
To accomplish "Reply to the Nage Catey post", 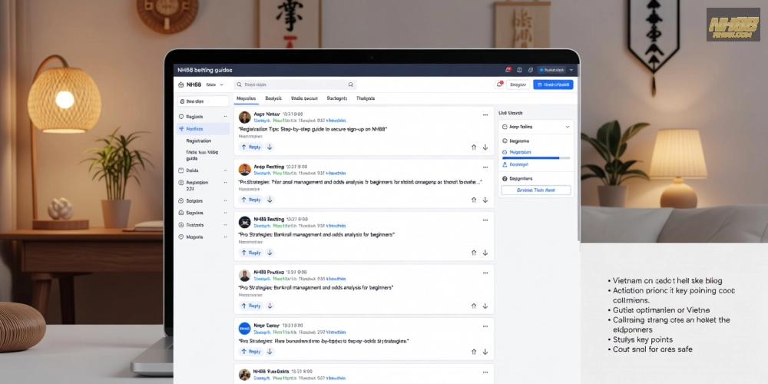I will (251, 352).
